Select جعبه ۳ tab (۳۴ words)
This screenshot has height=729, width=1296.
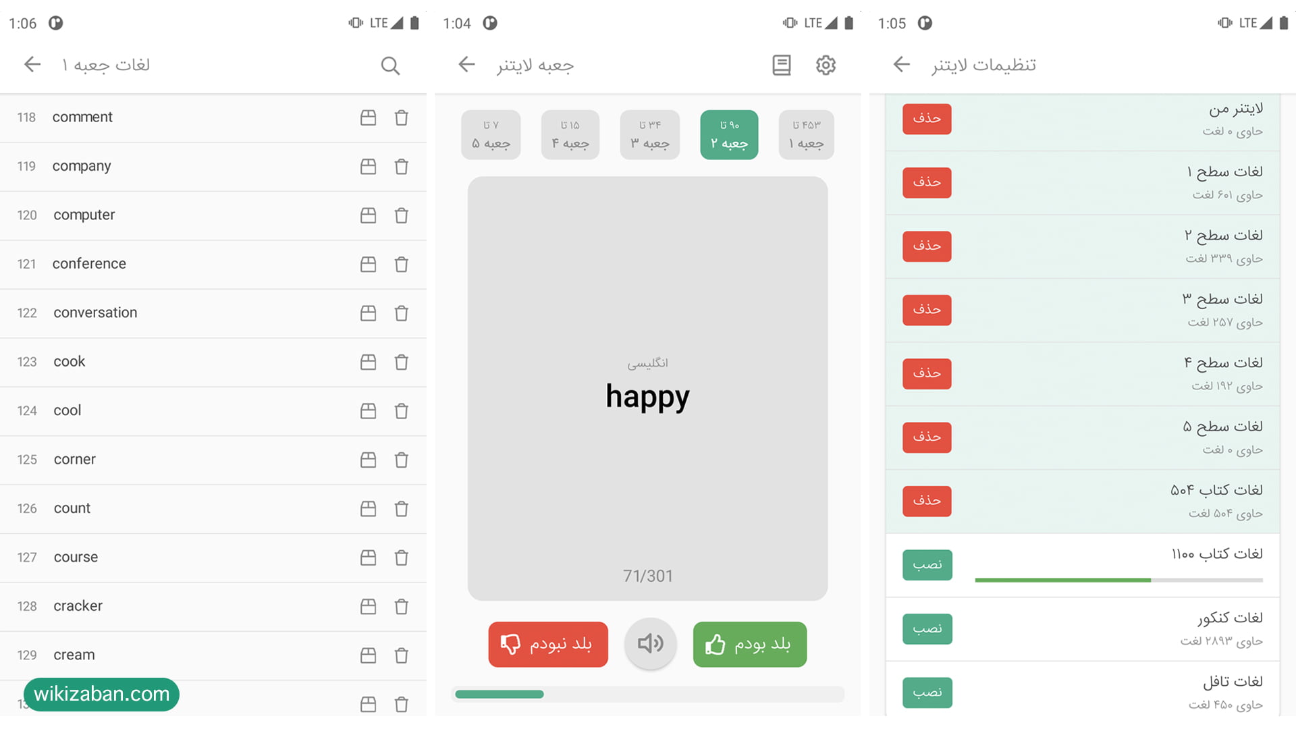[x=648, y=135]
